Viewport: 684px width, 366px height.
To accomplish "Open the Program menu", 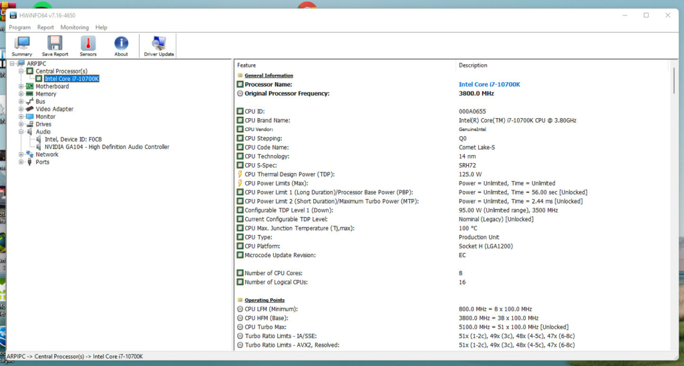I will 19,27.
